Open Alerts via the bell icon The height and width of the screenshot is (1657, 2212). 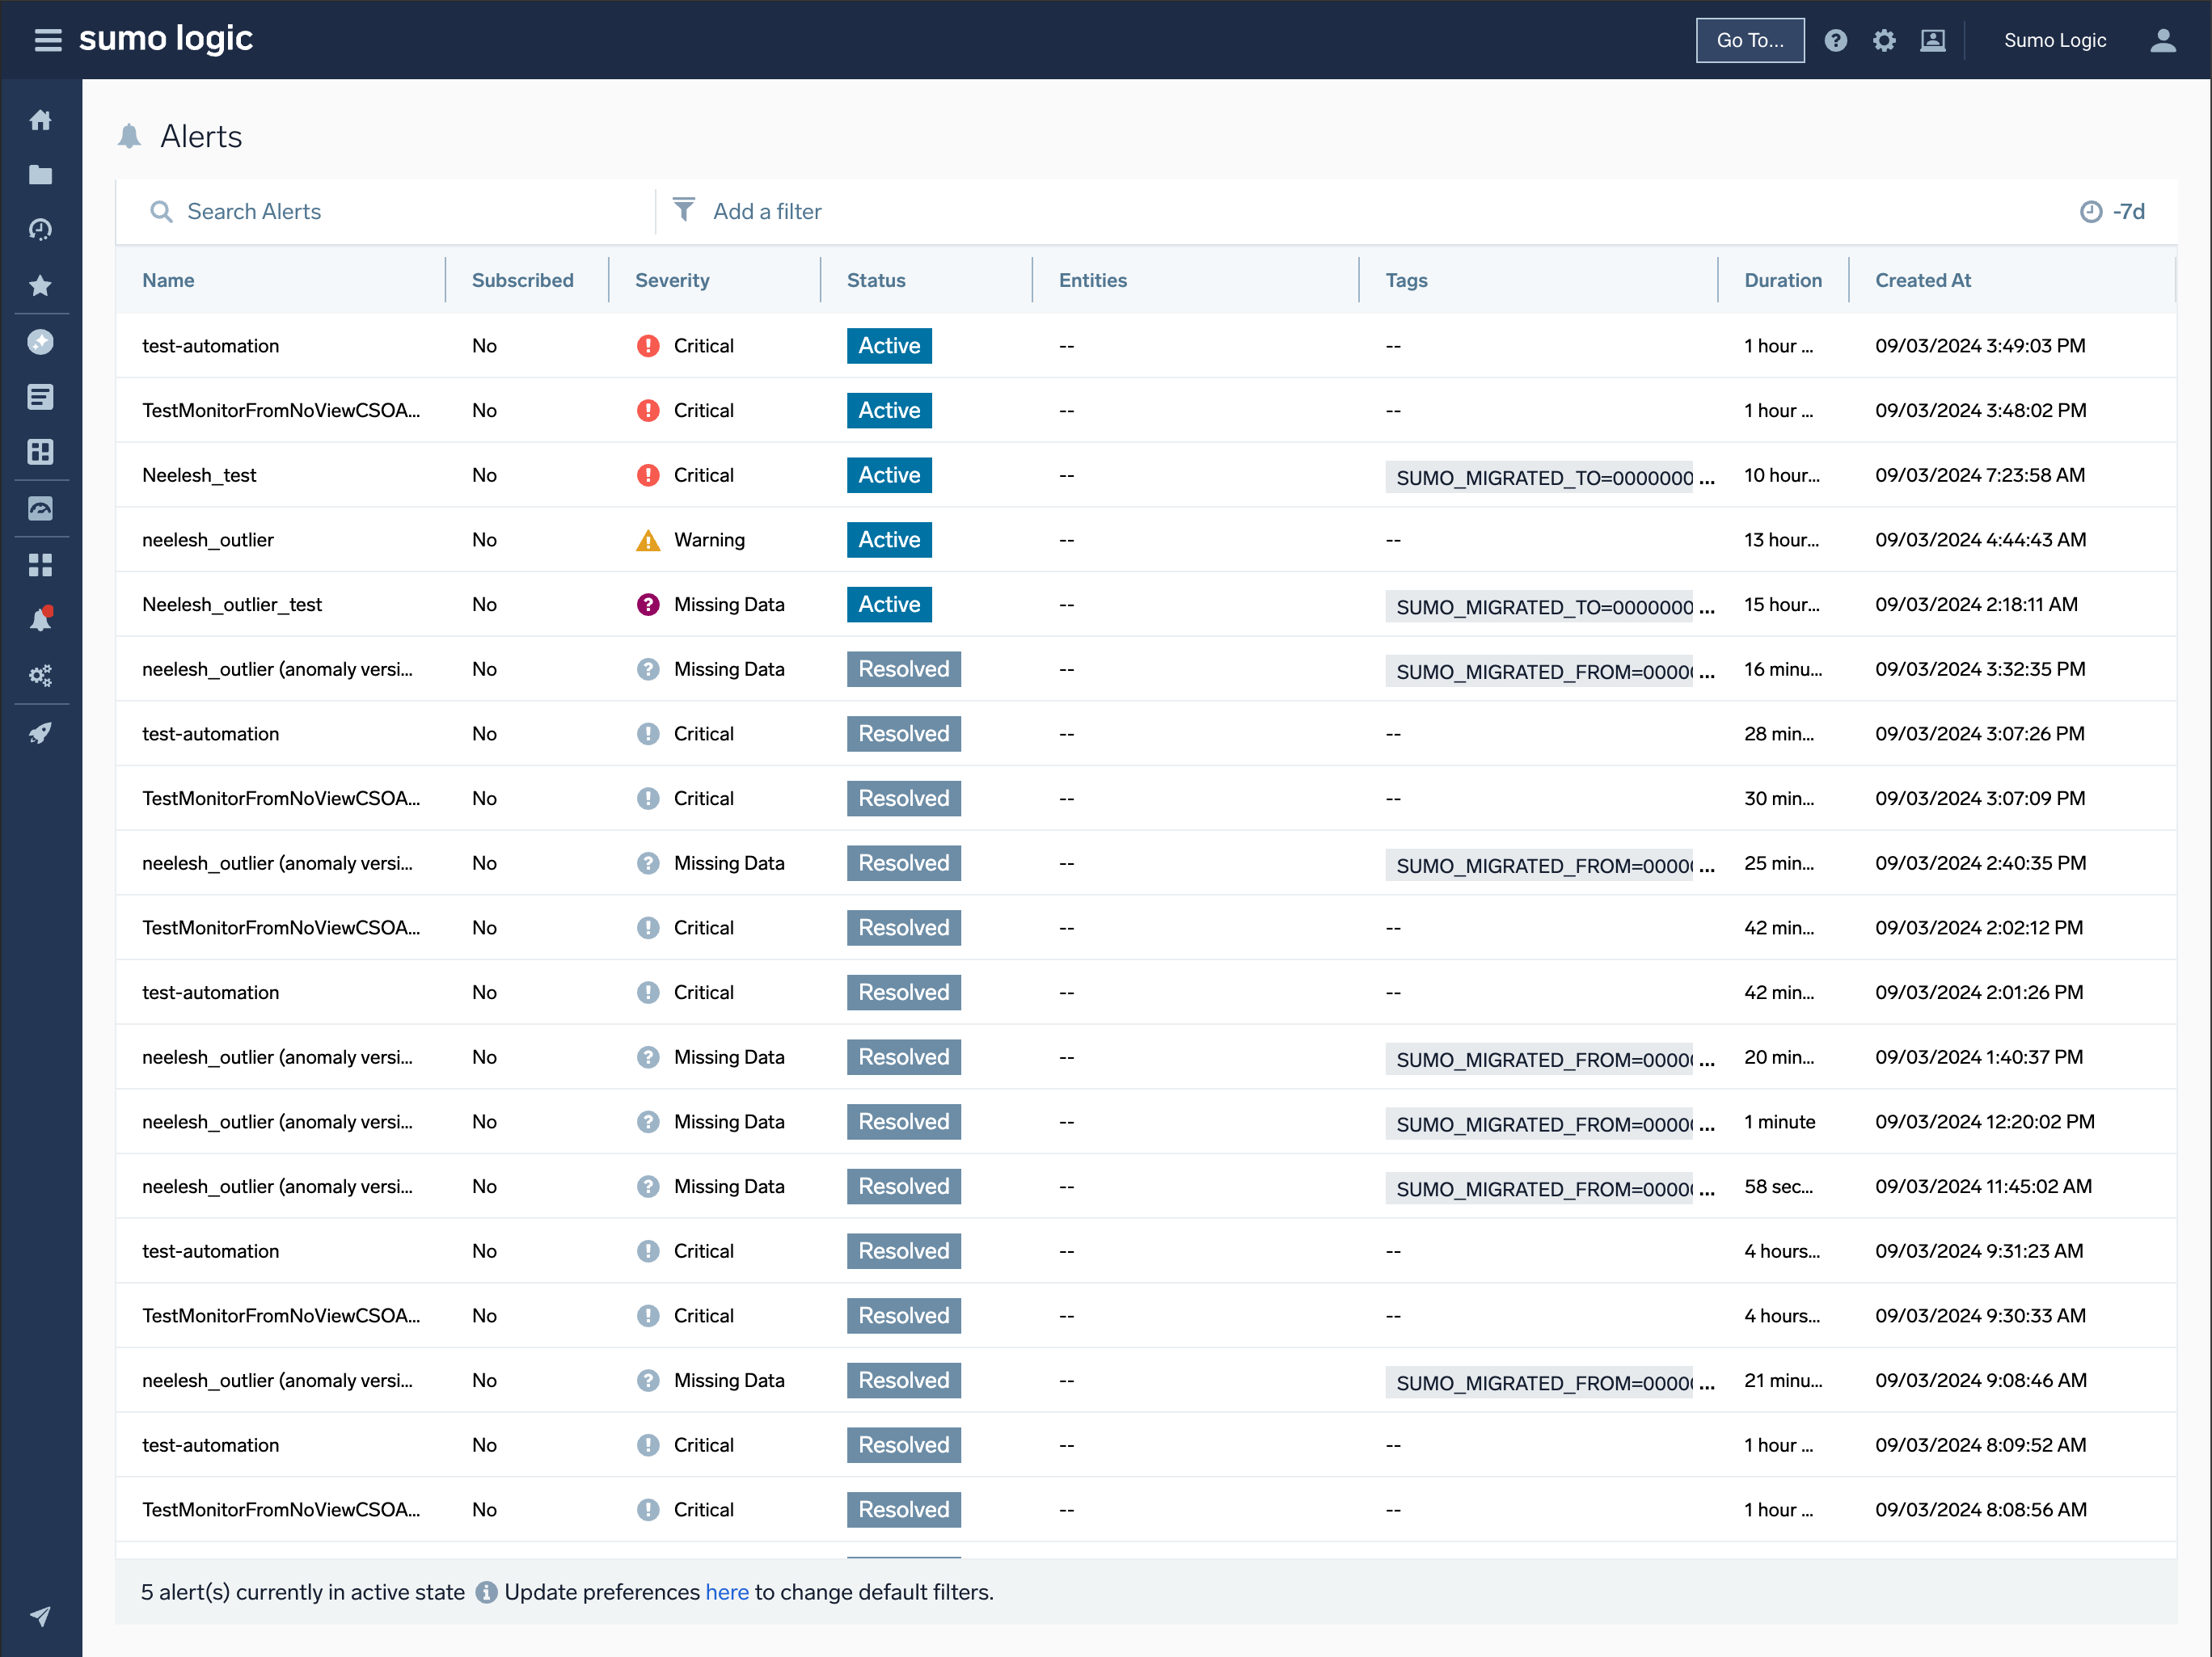[x=41, y=618]
